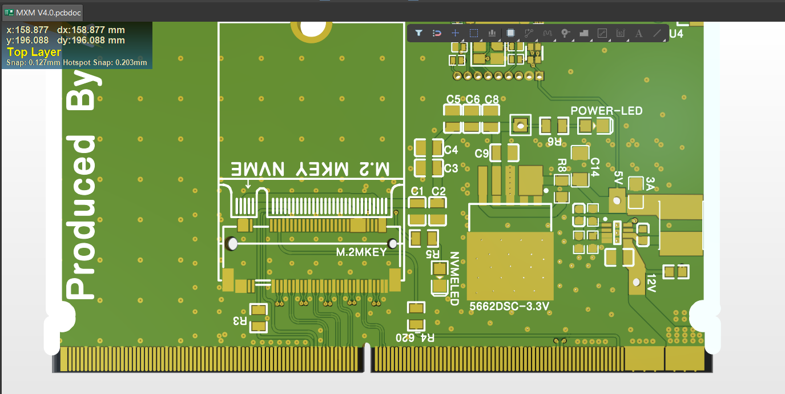Pick the Place Via tool

[x=566, y=33]
